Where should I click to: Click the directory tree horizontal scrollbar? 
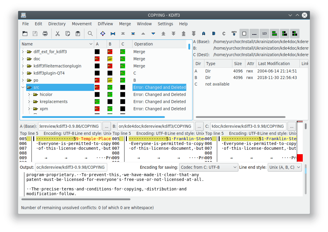(93, 117)
